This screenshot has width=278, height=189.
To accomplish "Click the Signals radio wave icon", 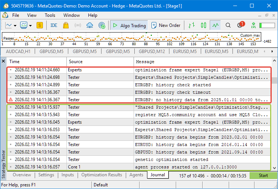I will (78, 25).
